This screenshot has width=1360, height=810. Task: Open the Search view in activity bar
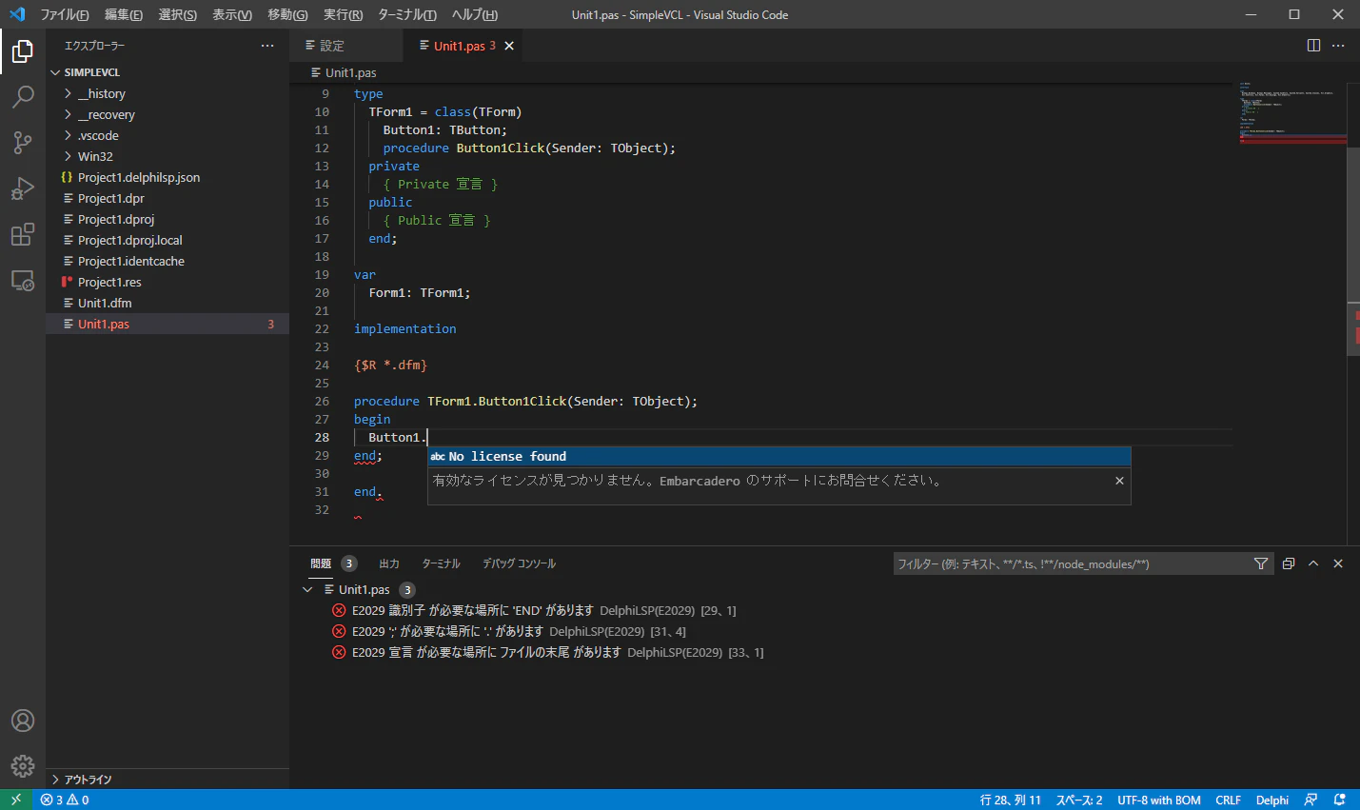(x=23, y=97)
